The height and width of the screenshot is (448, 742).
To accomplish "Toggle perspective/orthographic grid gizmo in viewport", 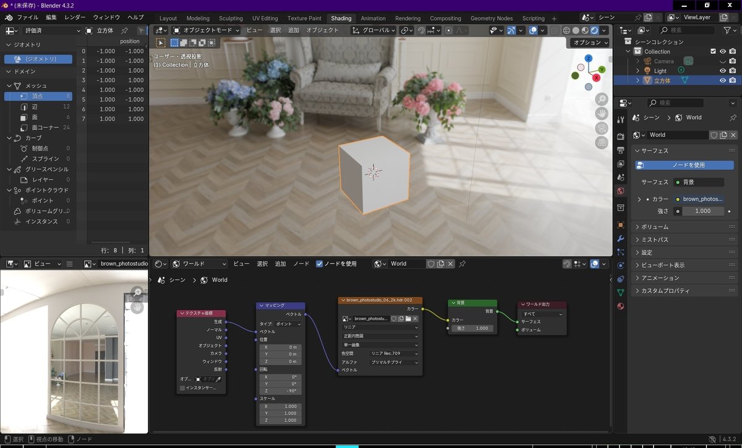I will point(602,143).
